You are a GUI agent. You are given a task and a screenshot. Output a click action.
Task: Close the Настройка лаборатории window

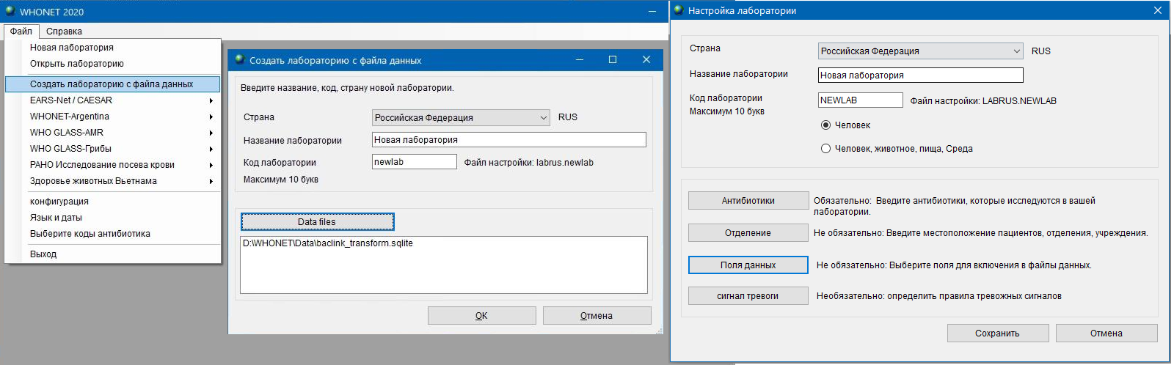(1157, 10)
